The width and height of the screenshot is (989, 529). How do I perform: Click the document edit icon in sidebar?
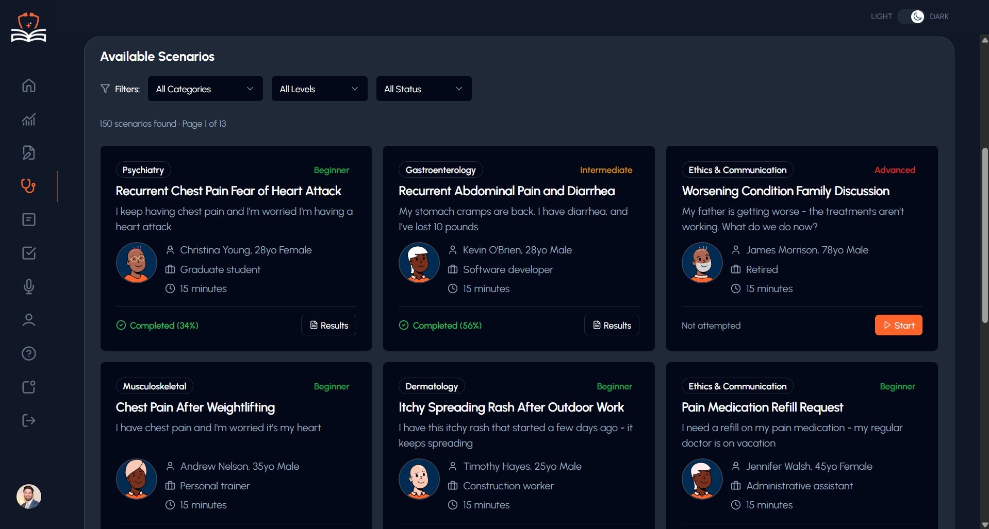(29, 152)
